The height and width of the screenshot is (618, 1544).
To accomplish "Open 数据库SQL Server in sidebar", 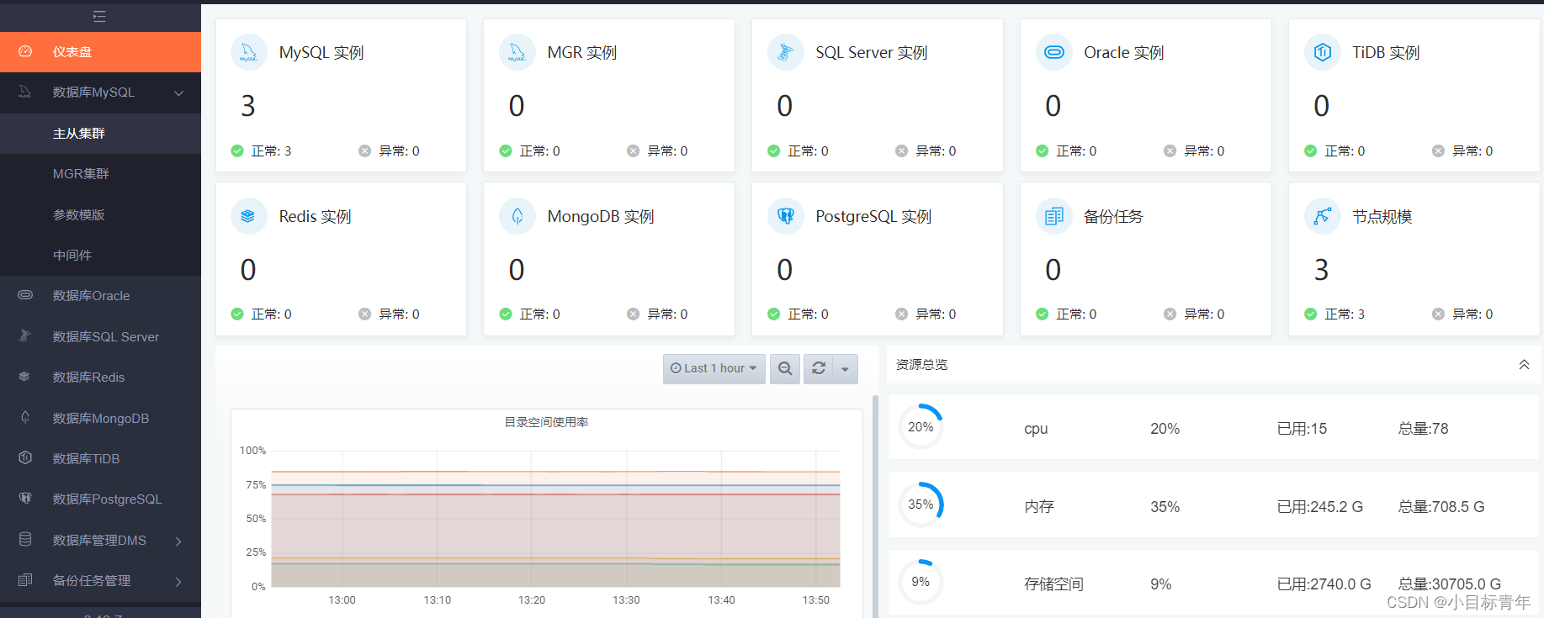I will click(100, 336).
